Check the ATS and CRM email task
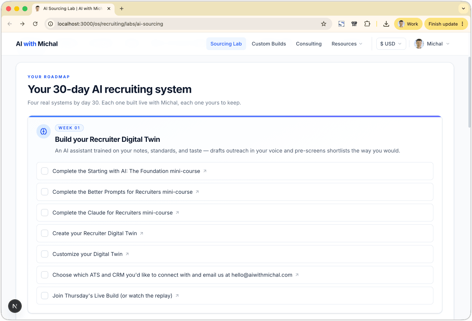 45,275
